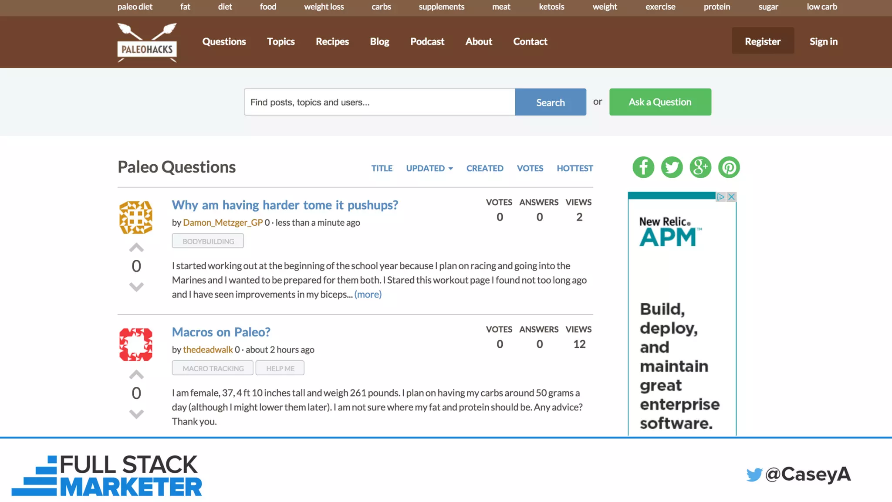Click the Ask a Question button
The width and height of the screenshot is (892, 502).
click(x=660, y=102)
